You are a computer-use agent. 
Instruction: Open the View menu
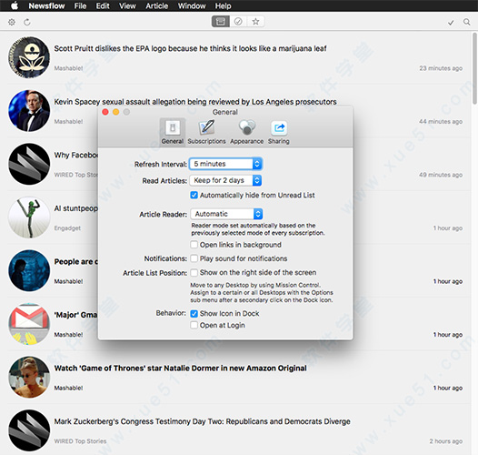coord(127,5)
